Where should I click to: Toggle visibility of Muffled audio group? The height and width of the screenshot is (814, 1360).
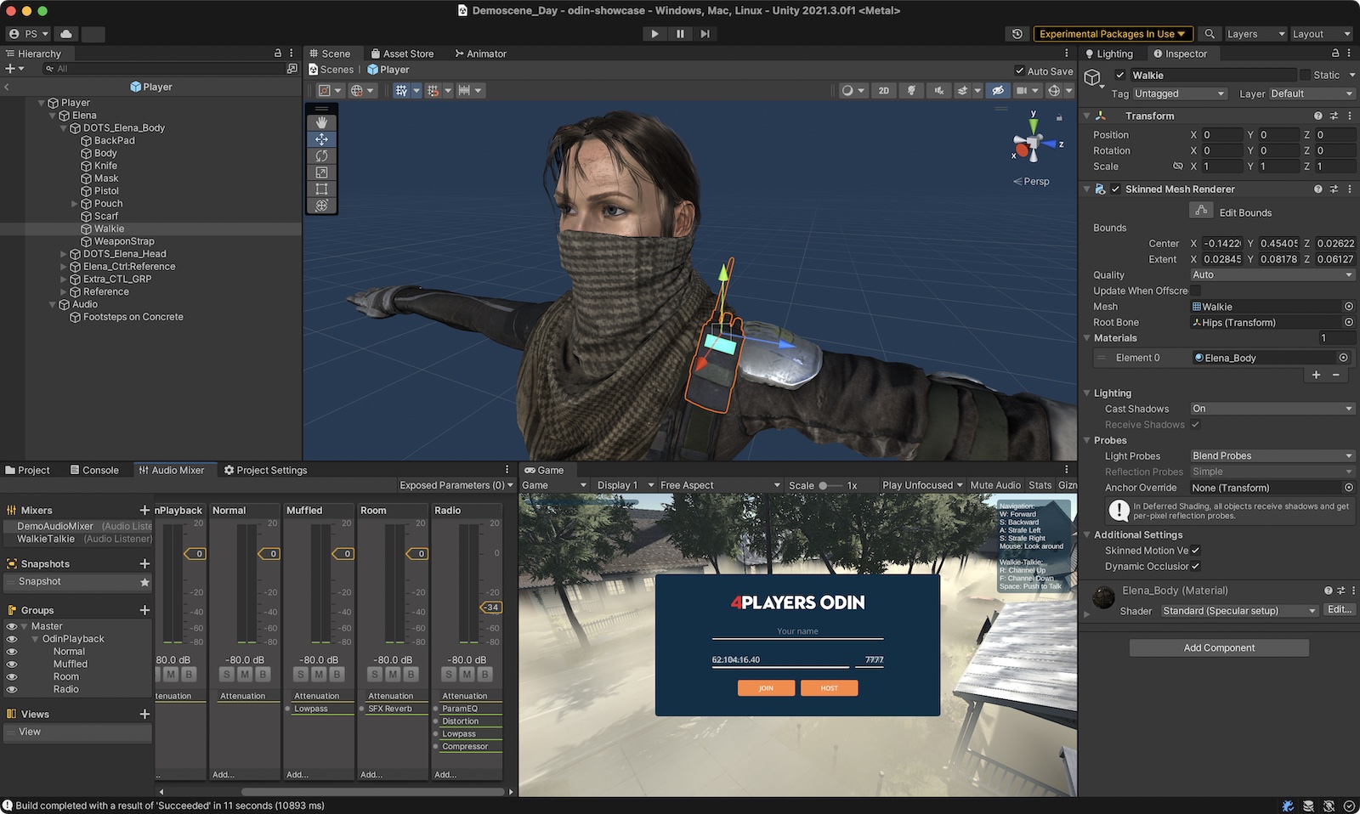12,664
